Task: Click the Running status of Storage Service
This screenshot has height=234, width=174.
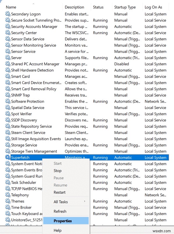Action: pos(100,145)
